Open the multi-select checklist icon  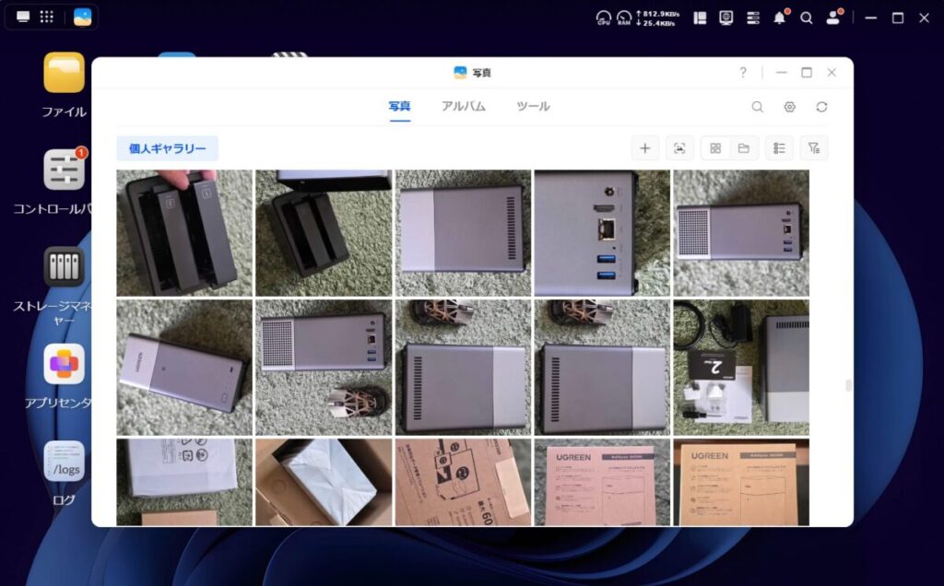[x=779, y=148]
